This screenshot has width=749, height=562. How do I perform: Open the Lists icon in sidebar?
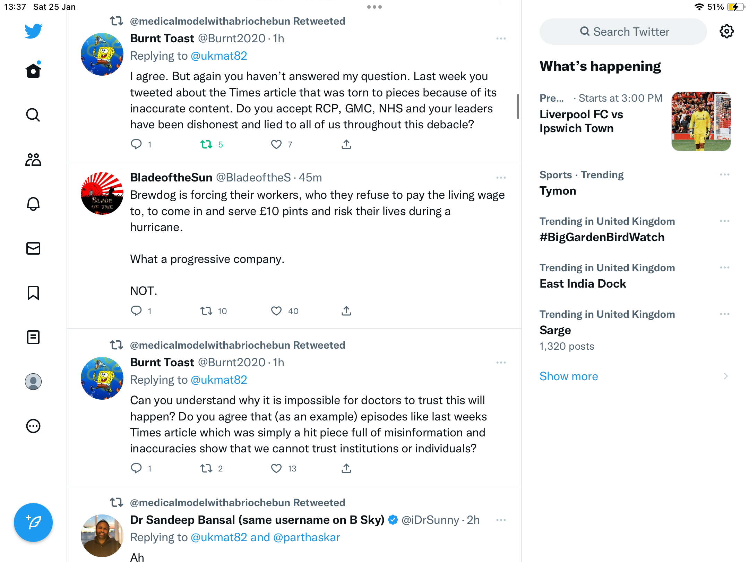point(33,337)
